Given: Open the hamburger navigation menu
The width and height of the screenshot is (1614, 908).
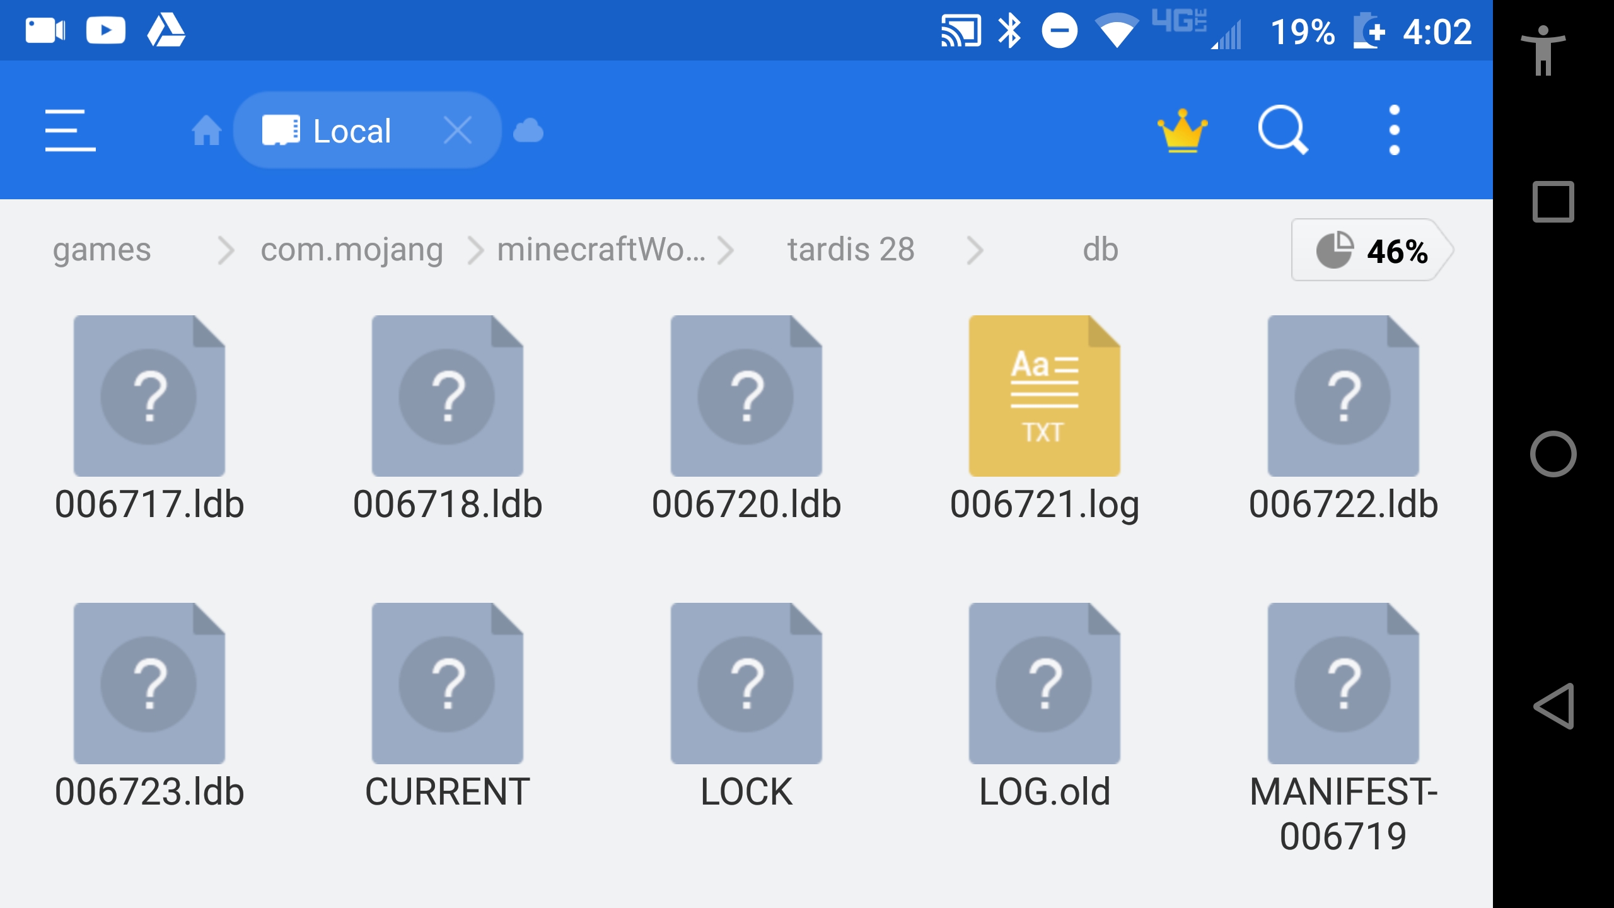Looking at the screenshot, I should (x=70, y=131).
